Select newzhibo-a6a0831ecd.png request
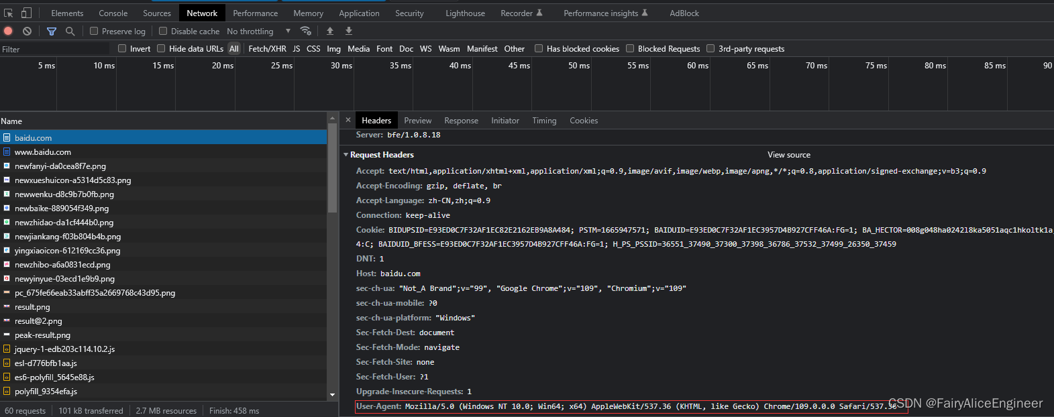The height and width of the screenshot is (417, 1054). (x=163, y=264)
